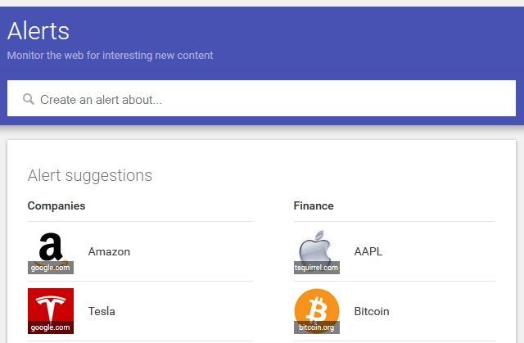Click the Finance category heading
The width and height of the screenshot is (524, 343).
[314, 205]
